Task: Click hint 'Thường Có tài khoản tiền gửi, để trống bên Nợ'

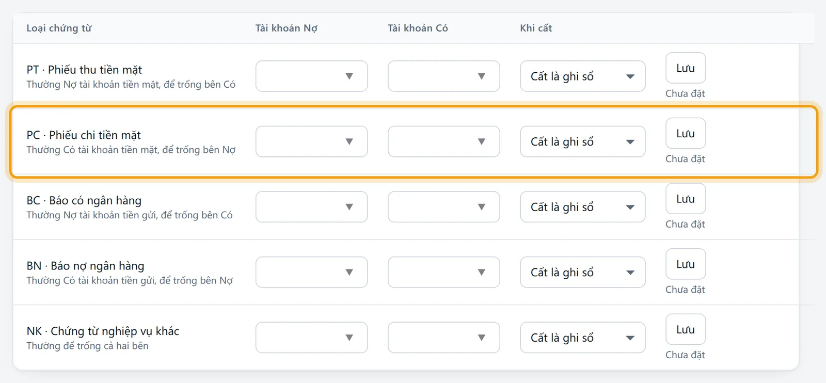Action: click(x=130, y=280)
